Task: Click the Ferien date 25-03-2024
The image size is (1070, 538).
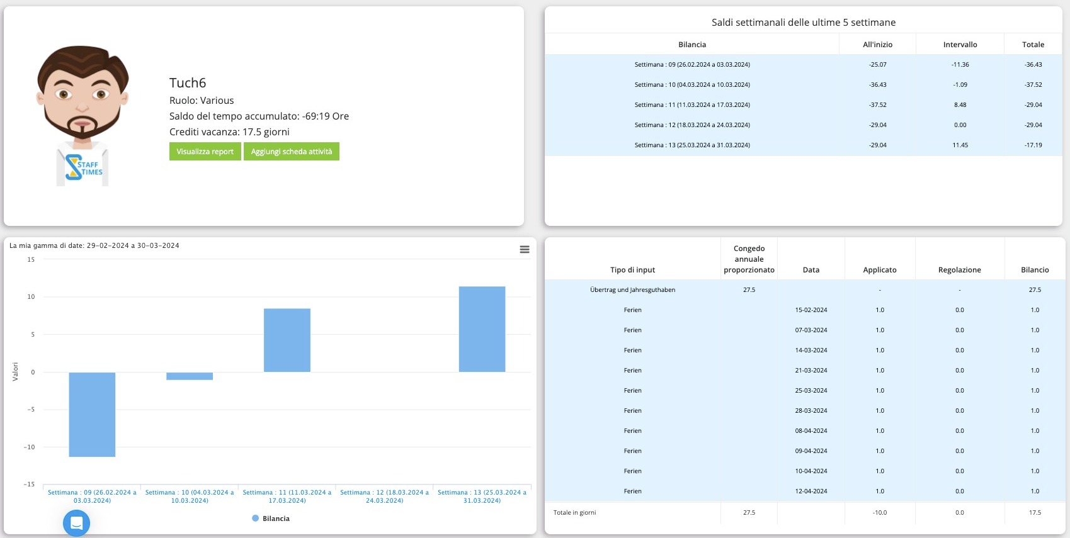Action: click(811, 391)
